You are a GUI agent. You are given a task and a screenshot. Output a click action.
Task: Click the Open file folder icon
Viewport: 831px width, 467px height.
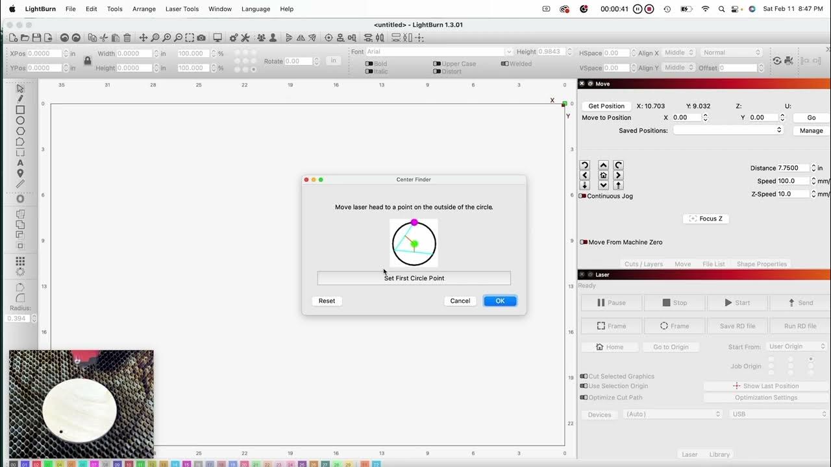click(x=25, y=38)
